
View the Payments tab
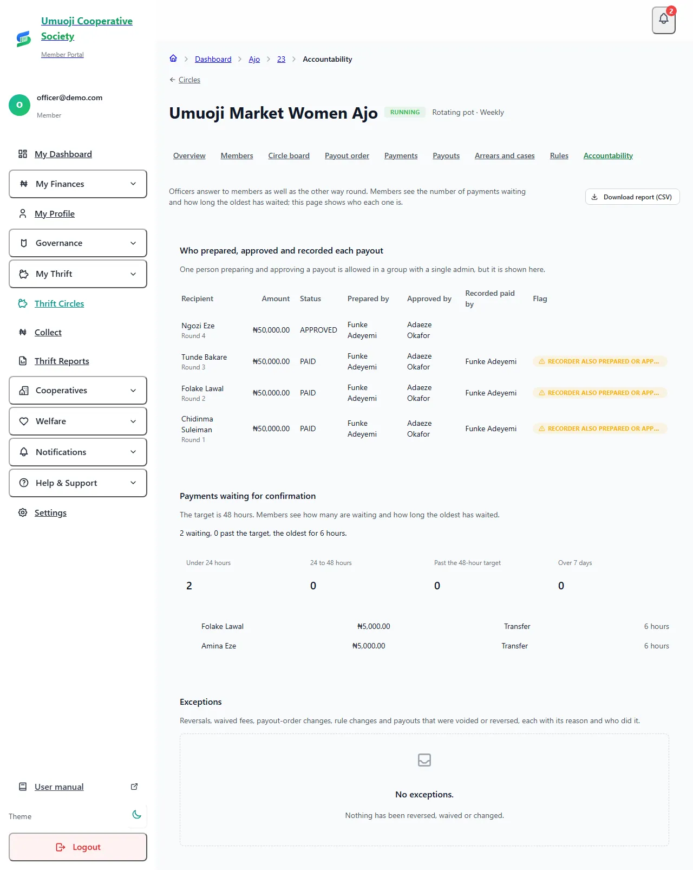(401, 155)
